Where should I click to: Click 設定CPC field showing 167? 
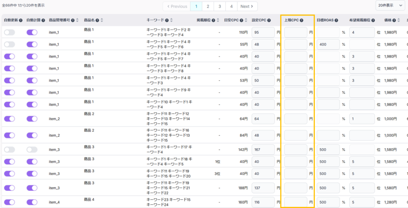click(x=263, y=150)
